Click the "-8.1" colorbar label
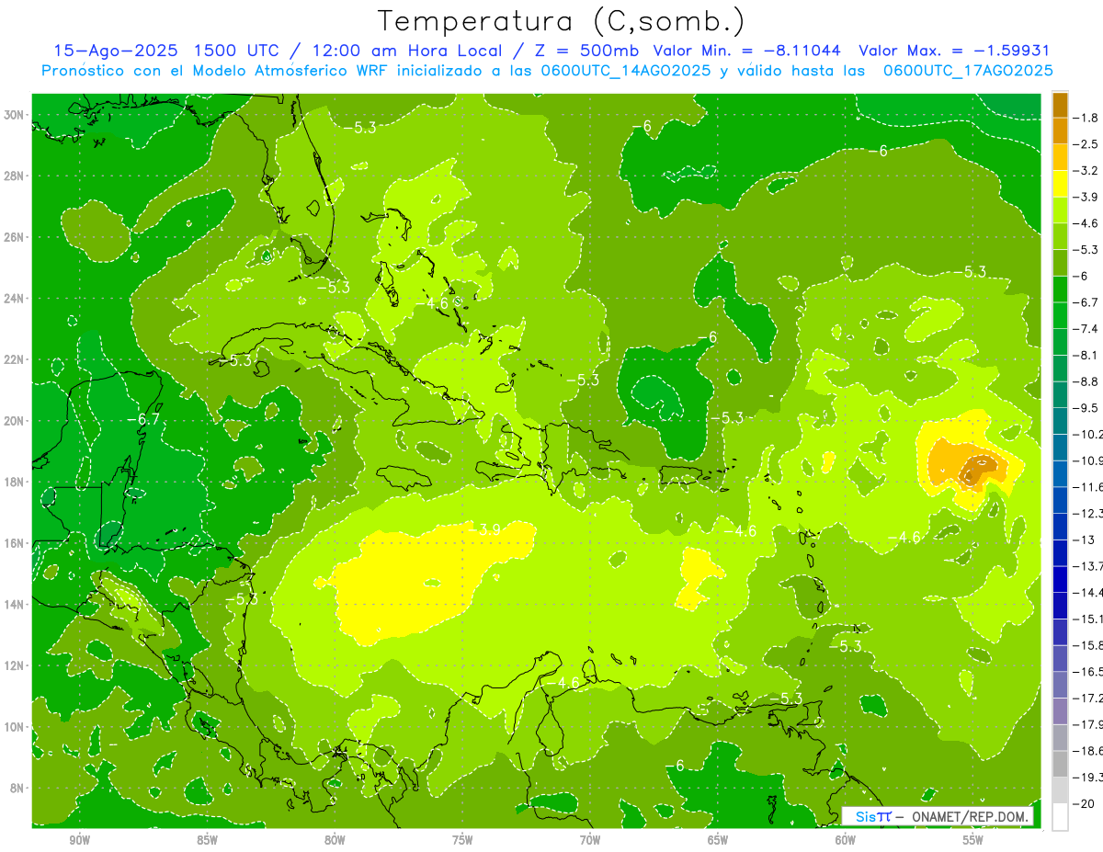This screenshot has width=1103, height=852. point(1087,355)
